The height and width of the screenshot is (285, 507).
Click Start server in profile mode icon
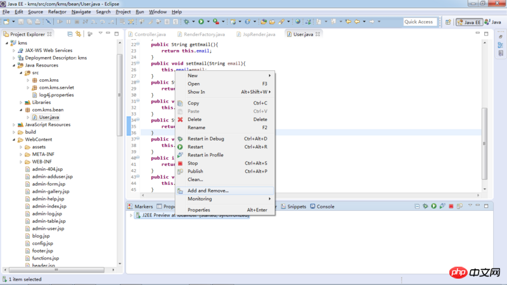pyautogui.click(x=442, y=206)
